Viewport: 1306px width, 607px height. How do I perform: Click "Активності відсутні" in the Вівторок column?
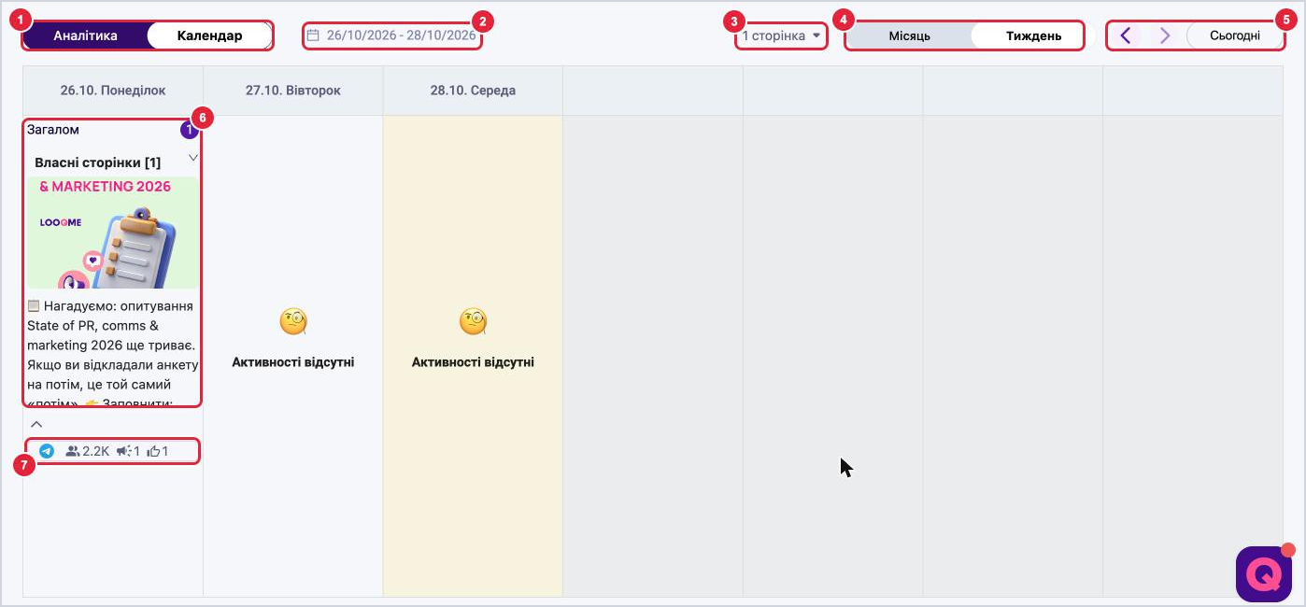pyautogui.click(x=293, y=362)
